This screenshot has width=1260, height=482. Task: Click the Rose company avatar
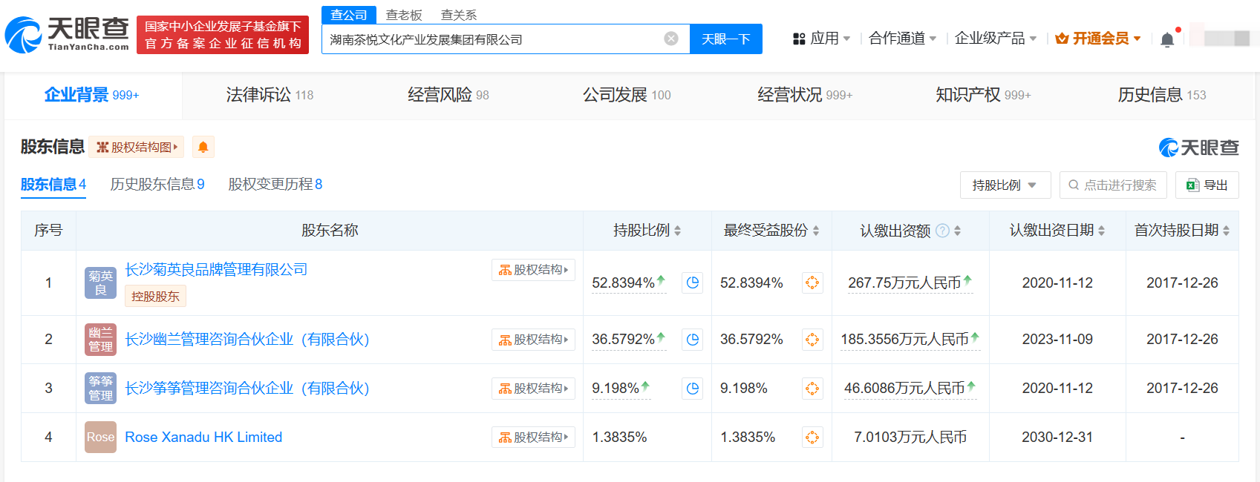pyautogui.click(x=100, y=438)
